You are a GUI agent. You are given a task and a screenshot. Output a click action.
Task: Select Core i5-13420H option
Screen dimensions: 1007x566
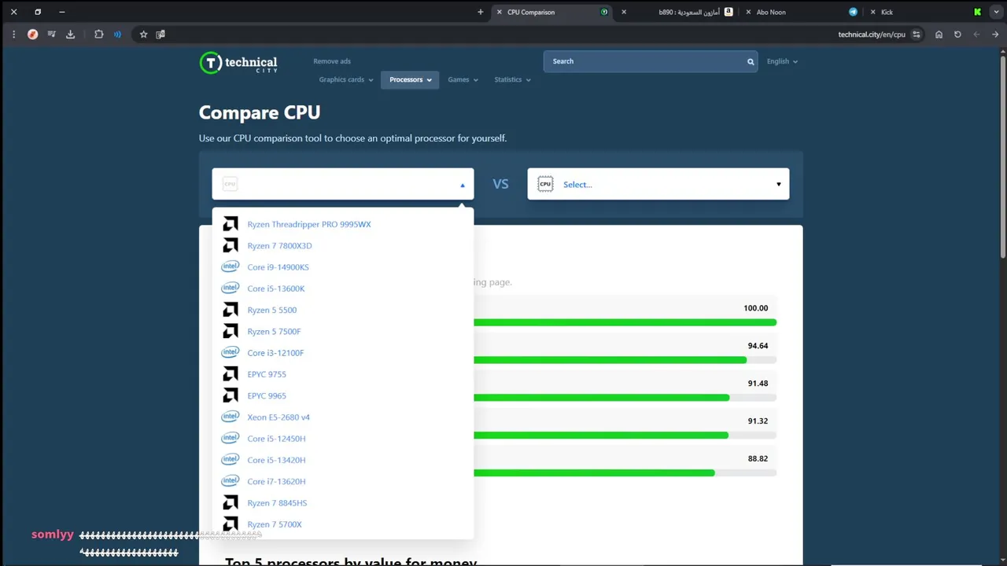point(343,460)
